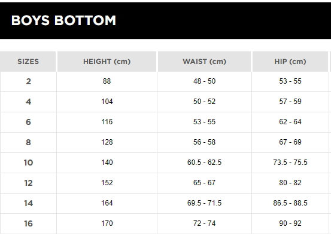Select height value 88 cell
Viewport: 331px width, 236px height.
(107, 81)
